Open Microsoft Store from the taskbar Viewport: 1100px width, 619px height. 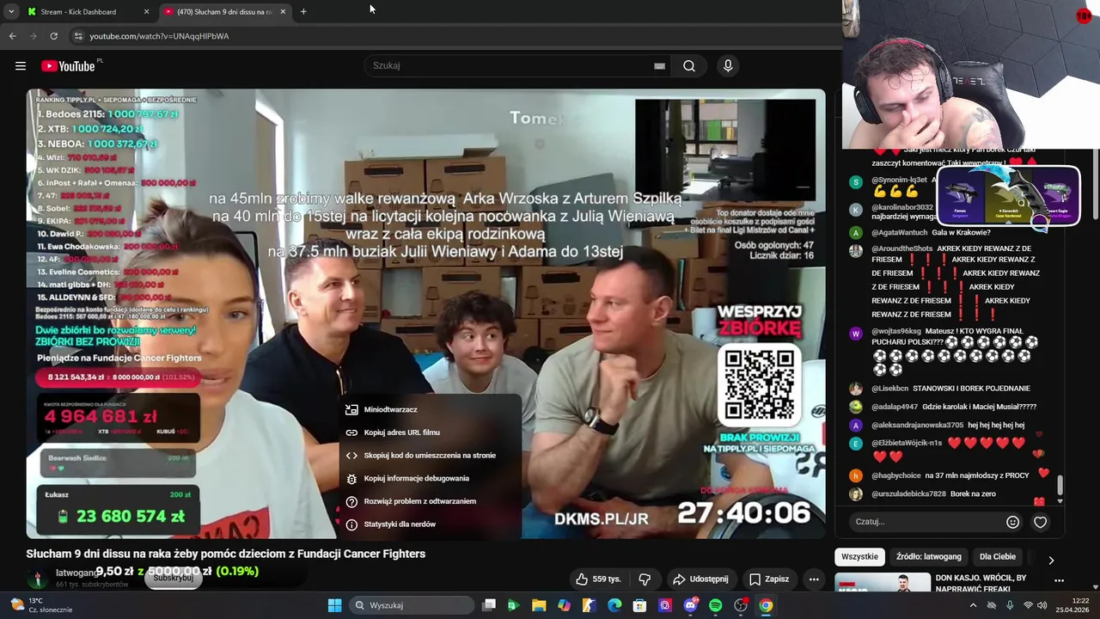click(639, 605)
